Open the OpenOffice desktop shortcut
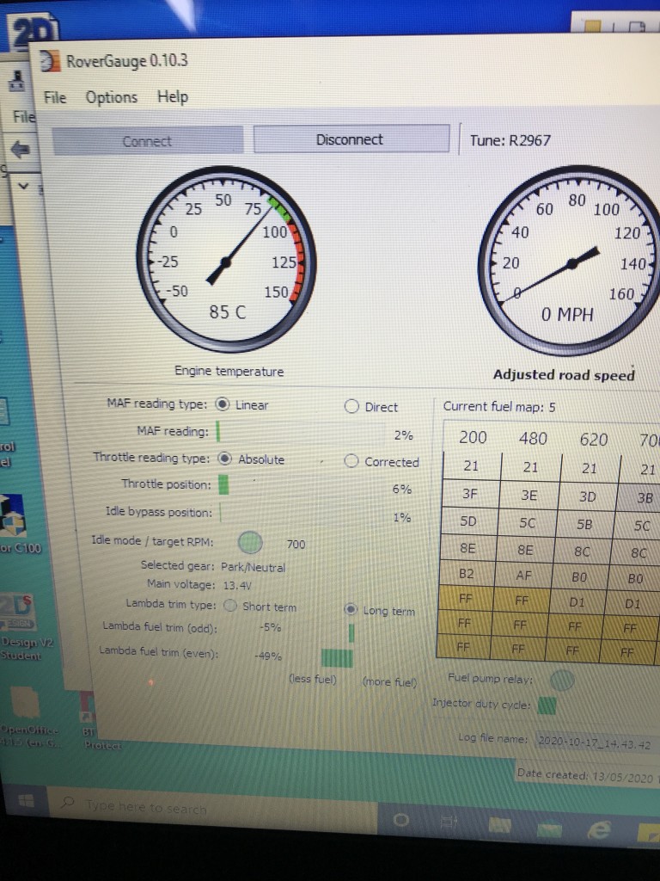Image resolution: width=660 pixels, height=881 pixels. (27, 717)
